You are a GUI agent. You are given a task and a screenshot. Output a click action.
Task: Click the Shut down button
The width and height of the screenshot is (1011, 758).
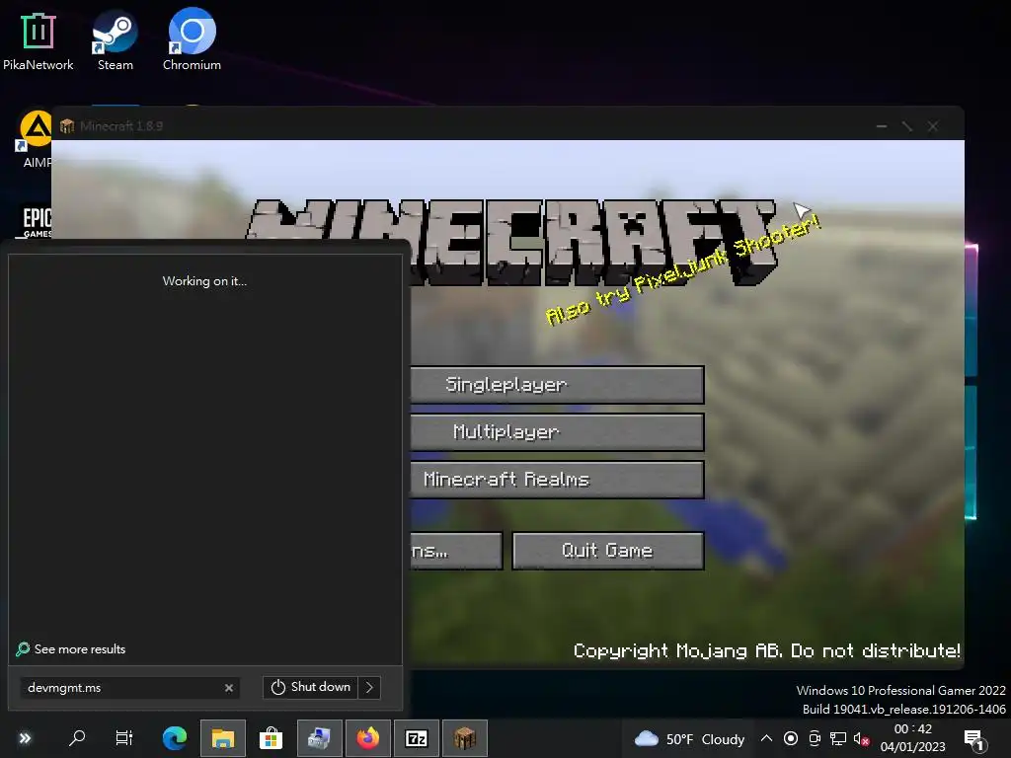click(310, 687)
